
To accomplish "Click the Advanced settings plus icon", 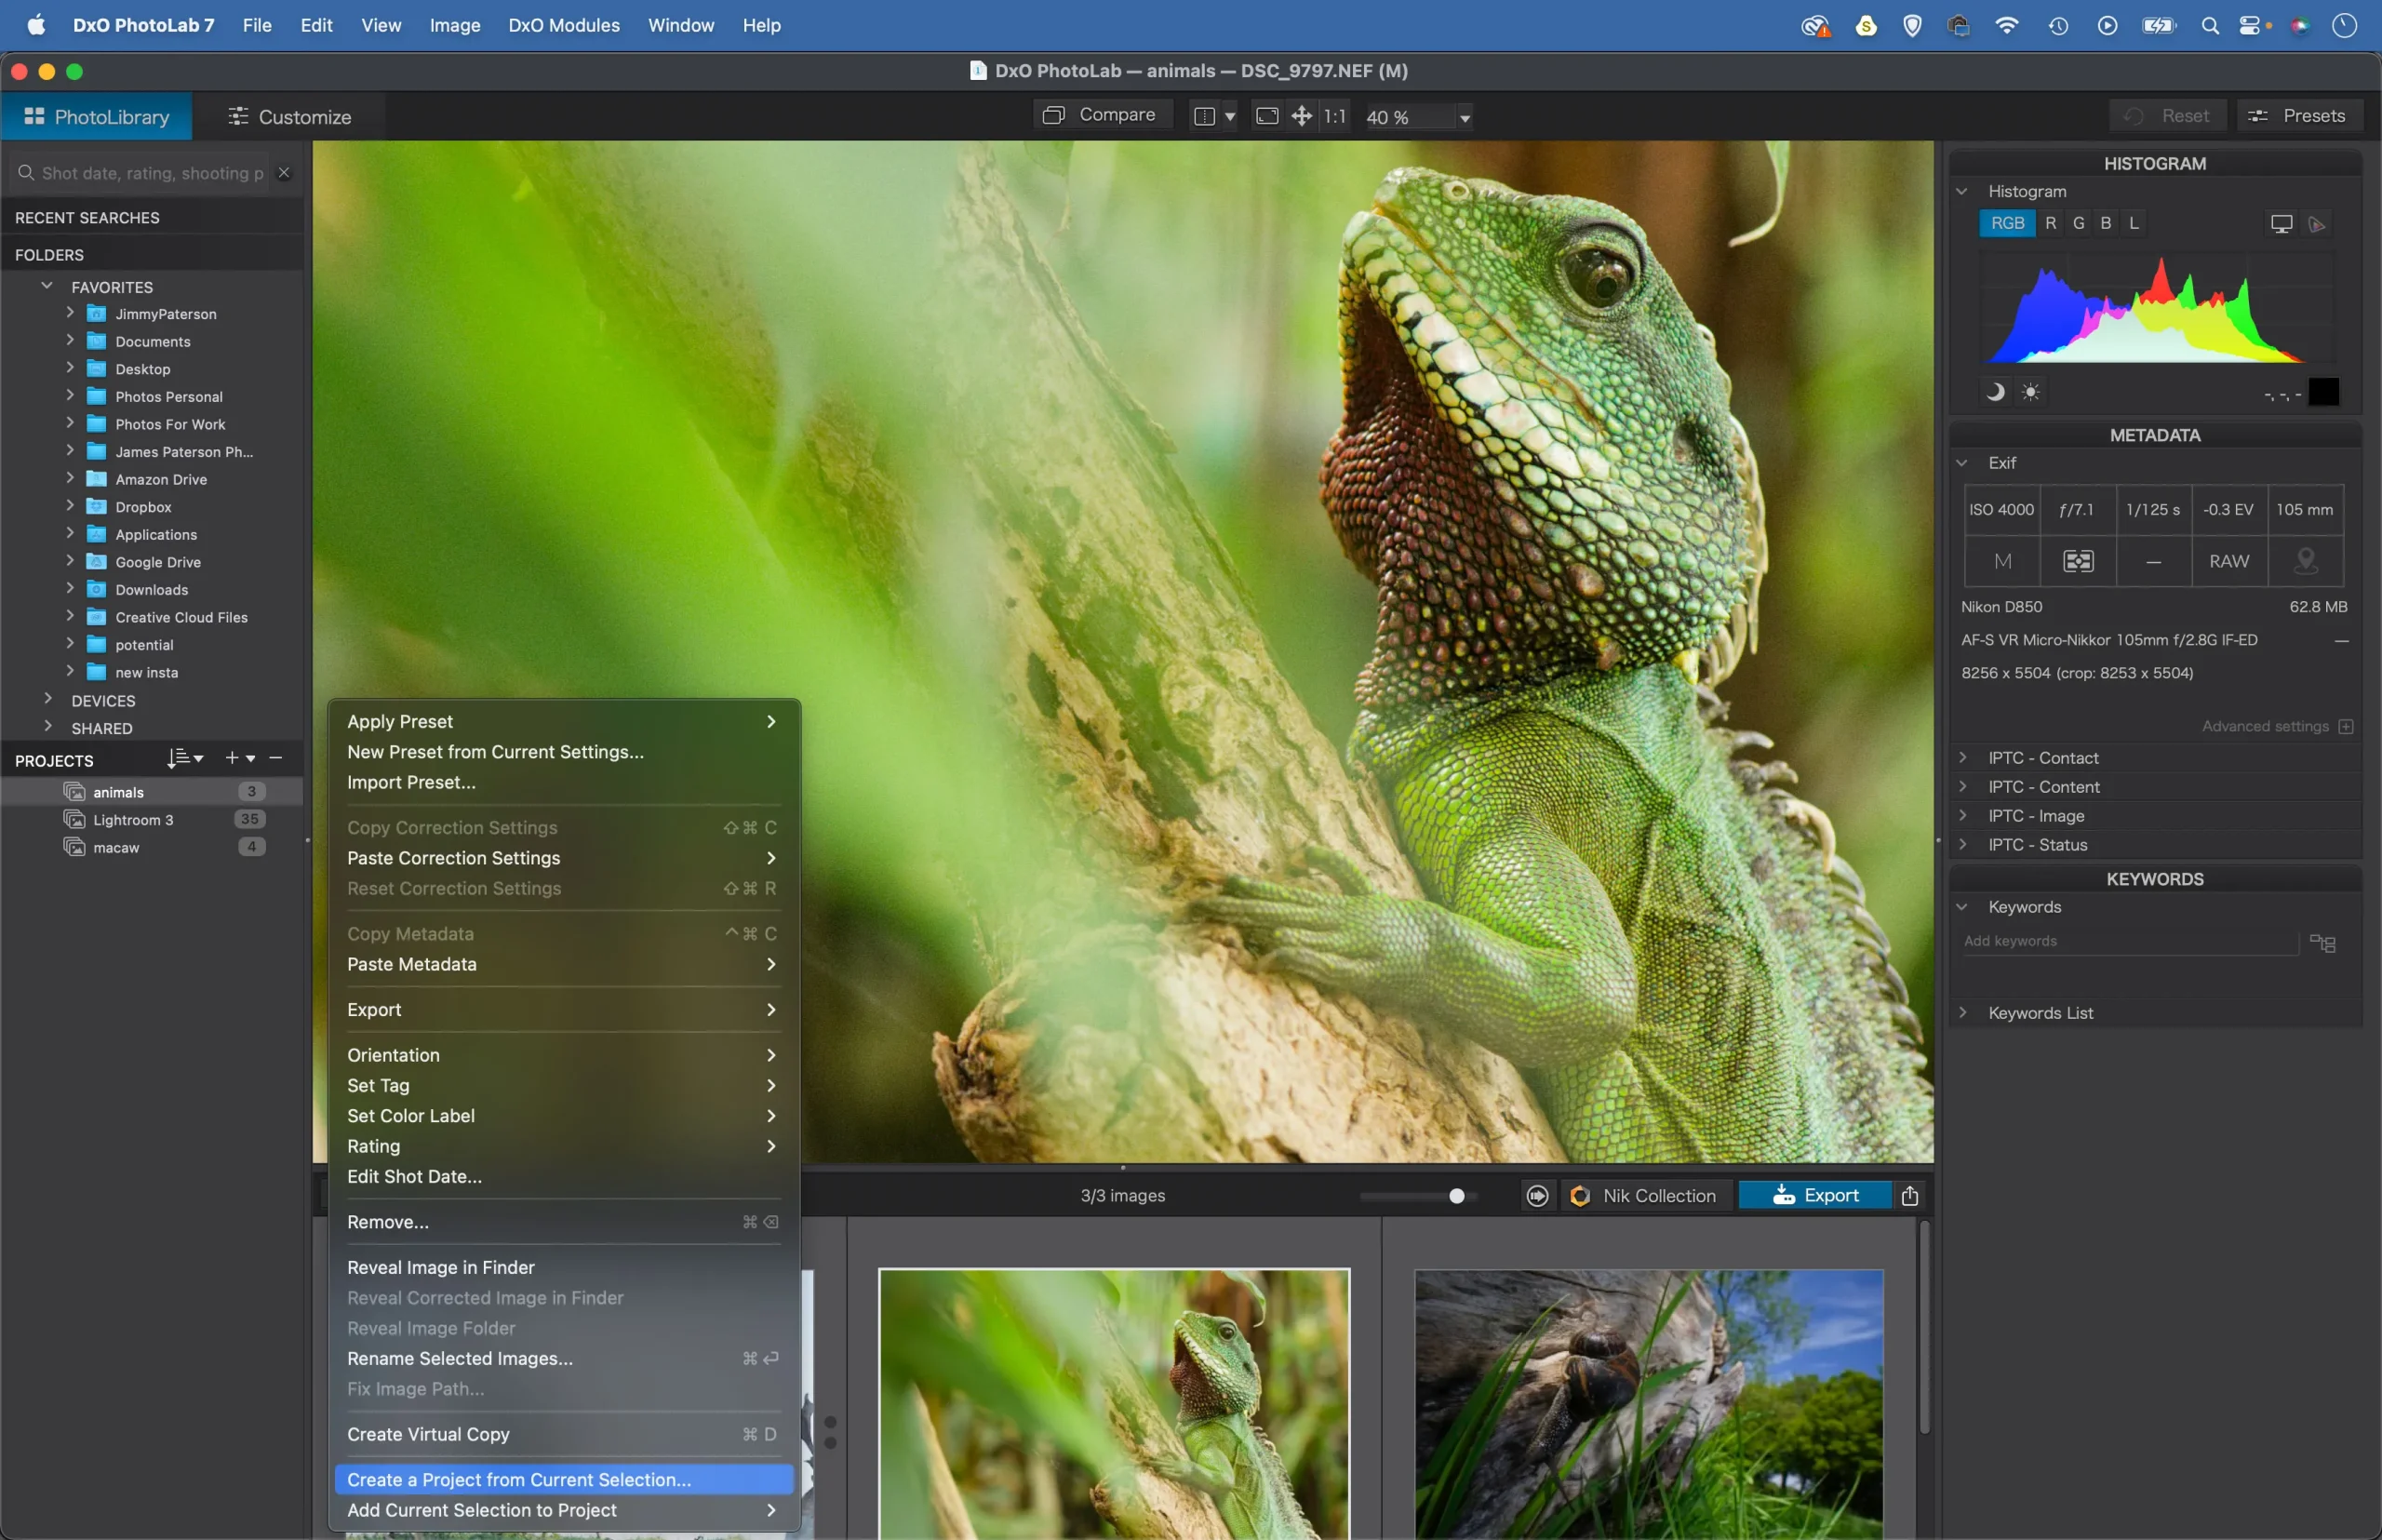I will pos(2346,726).
